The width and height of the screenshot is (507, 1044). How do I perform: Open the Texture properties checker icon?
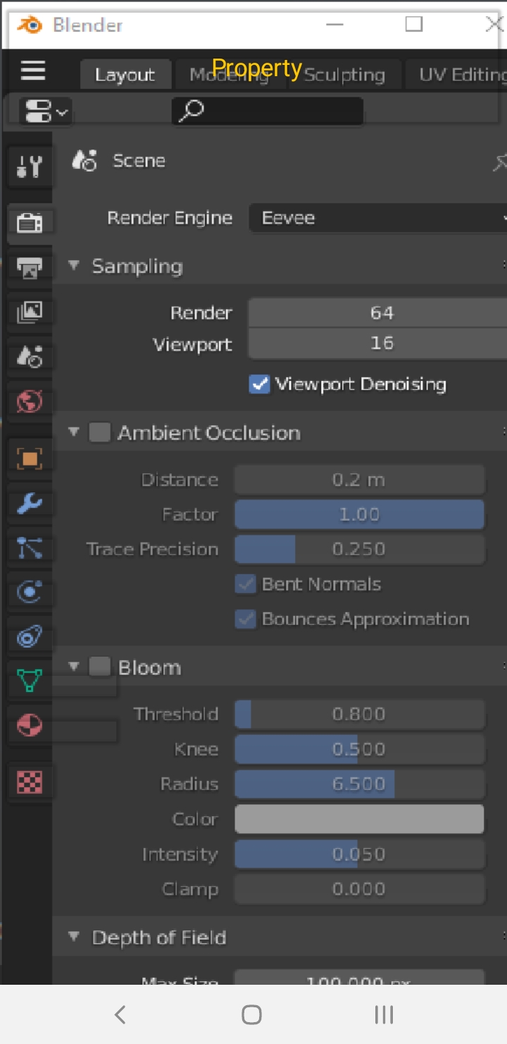(x=29, y=782)
